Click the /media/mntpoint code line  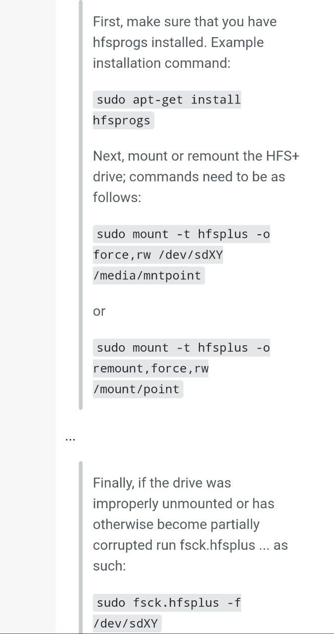[x=148, y=275]
